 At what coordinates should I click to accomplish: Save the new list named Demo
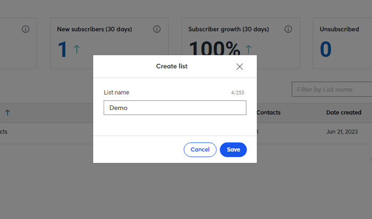coord(233,150)
